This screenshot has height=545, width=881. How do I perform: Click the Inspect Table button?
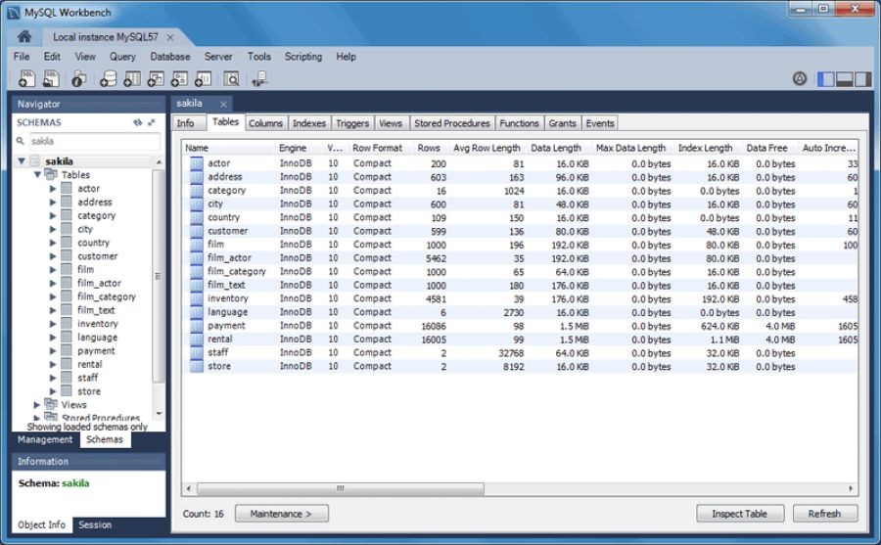coord(740,514)
